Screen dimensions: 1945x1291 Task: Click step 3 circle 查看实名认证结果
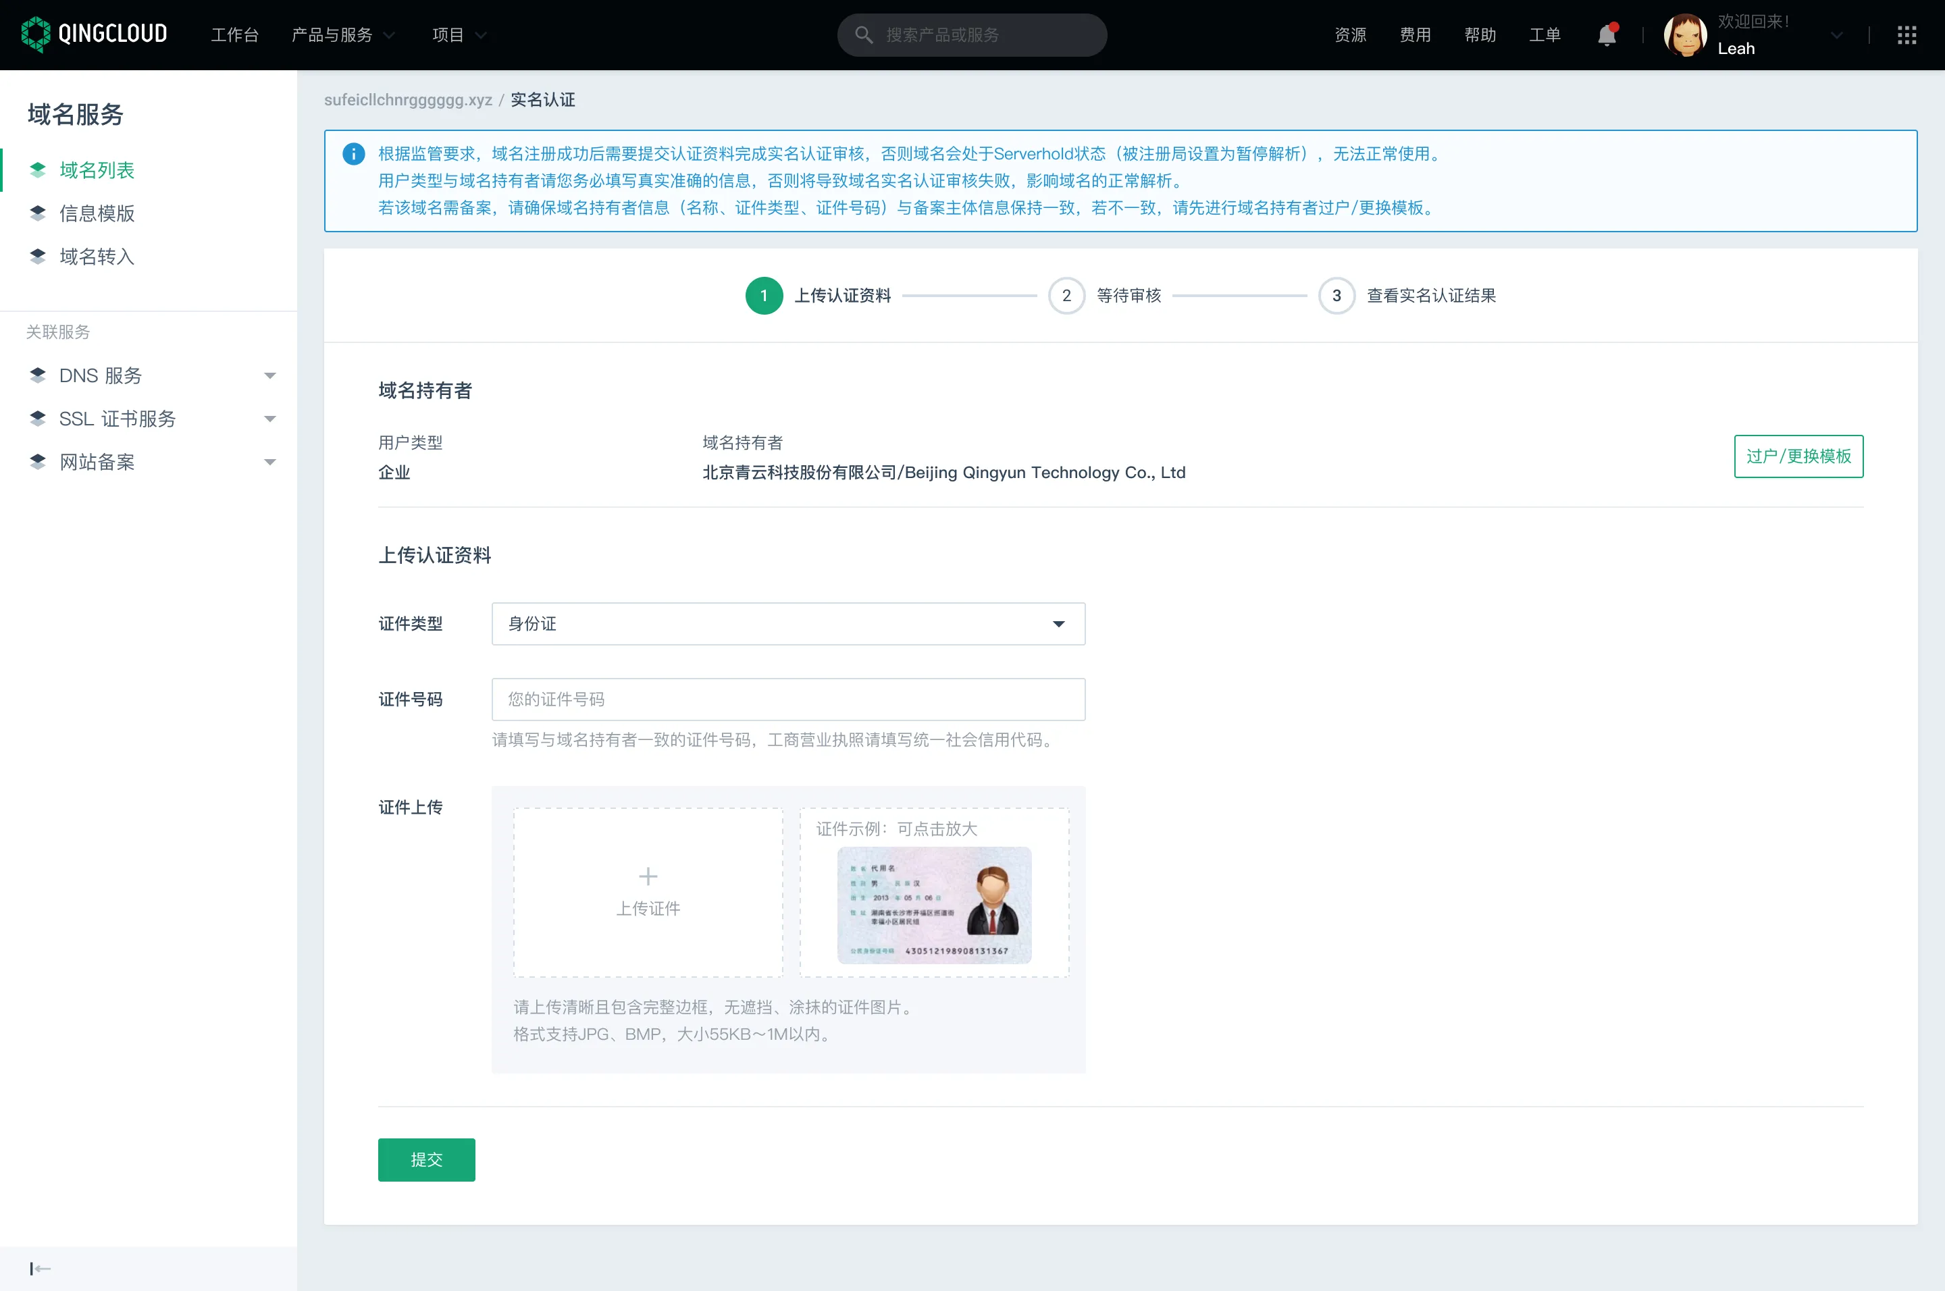coord(1337,296)
